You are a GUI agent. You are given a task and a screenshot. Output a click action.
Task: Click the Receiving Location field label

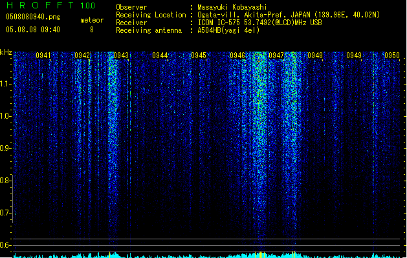(x=151, y=15)
